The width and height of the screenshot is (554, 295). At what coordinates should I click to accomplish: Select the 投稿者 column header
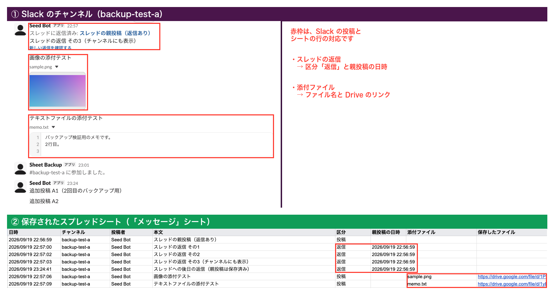pyautogui.click(x=131, y=232)
